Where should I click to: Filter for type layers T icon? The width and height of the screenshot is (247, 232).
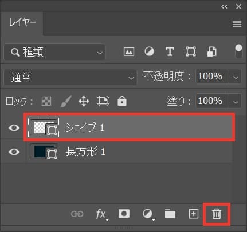[170, 51]
